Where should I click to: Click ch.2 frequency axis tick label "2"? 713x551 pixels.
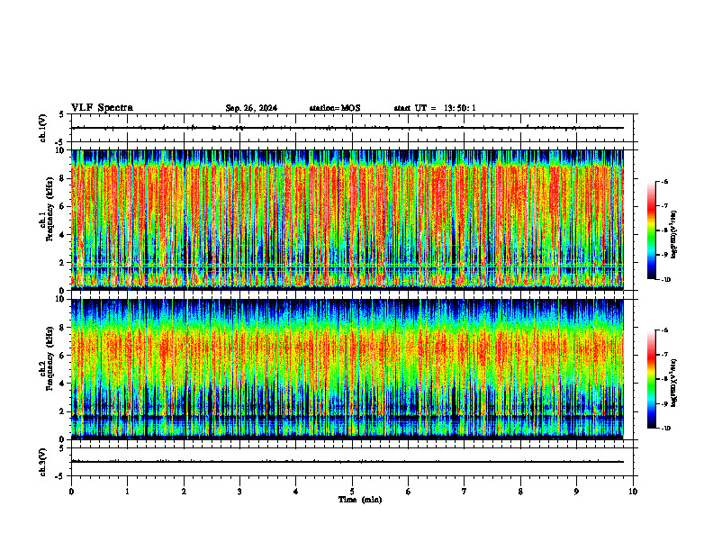tap(63, 411)
